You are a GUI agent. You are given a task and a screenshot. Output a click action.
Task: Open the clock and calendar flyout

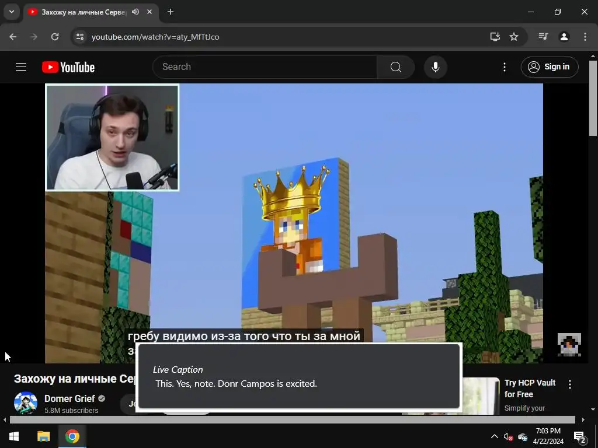point(548,436)
